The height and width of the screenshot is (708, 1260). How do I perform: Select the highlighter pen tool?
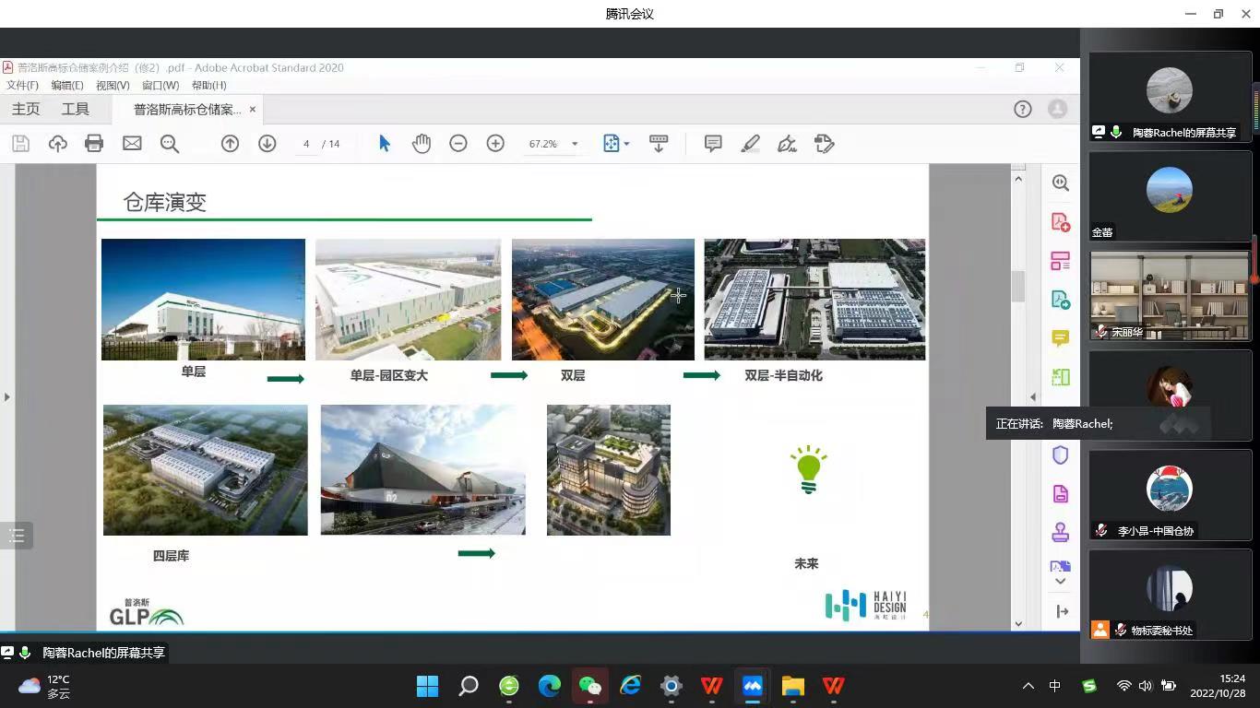click(750, 144)
